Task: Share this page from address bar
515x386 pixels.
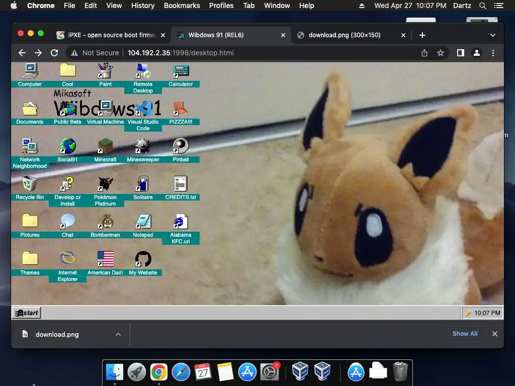Action: click(424, 53)
